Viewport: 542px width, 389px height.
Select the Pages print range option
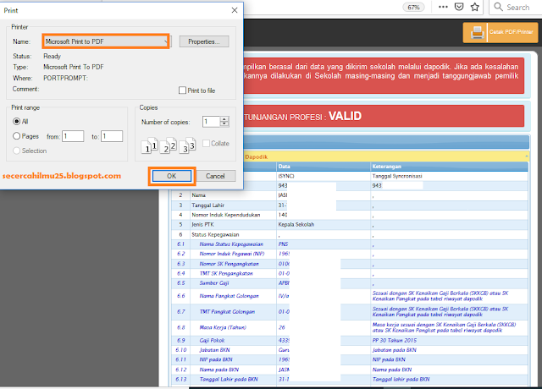(17, 136)
